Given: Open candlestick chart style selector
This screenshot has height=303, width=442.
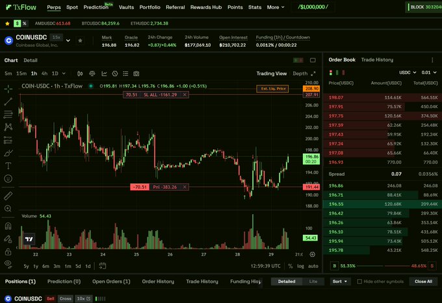Looking at the screenshot, I should coord(80,74).
